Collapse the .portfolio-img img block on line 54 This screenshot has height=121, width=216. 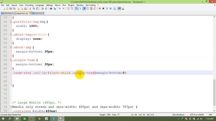point(11,22)
